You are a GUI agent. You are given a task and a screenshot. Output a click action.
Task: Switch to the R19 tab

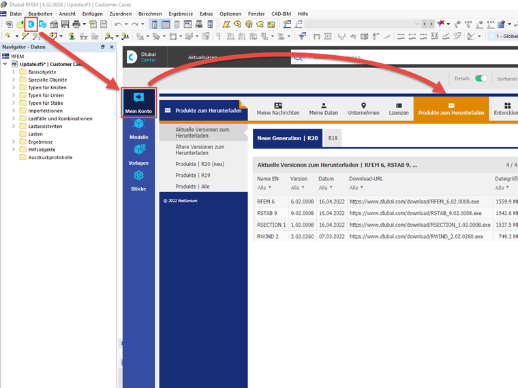(333, 138)
